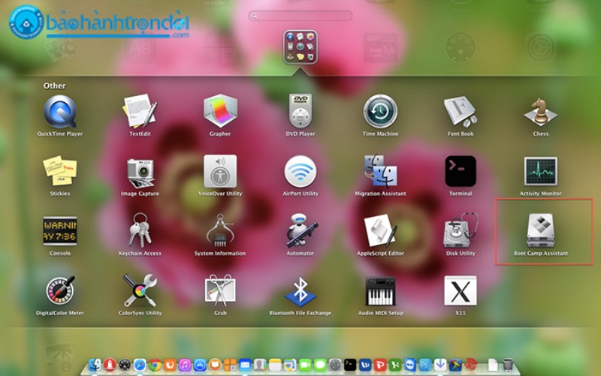The height and width of the screenshot is (376, 601).
Task: Launch Photoshop from the Dock
Action: pyautogui.click(x=425, y=365)
